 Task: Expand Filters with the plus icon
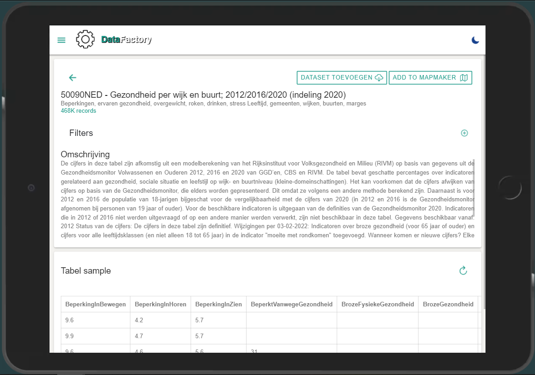[x=464, y=133]
